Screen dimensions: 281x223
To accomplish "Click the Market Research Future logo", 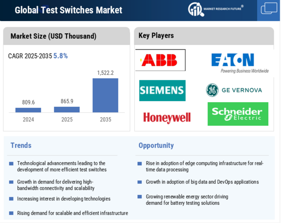I will point(215,9).
